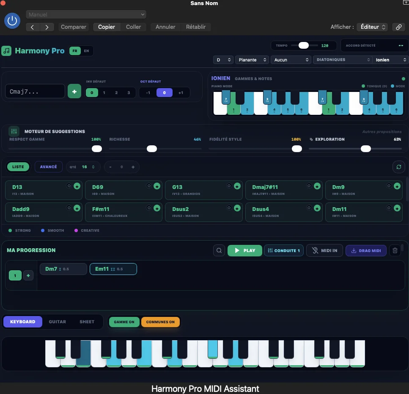Click the DRAG MIDI button
Screen dimensions: 409x394
[x=366, y=250]
